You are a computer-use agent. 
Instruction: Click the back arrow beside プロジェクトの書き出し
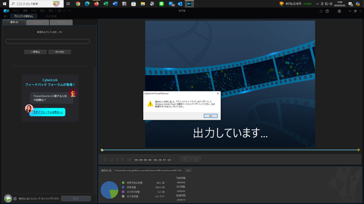(x=6, y=16)
